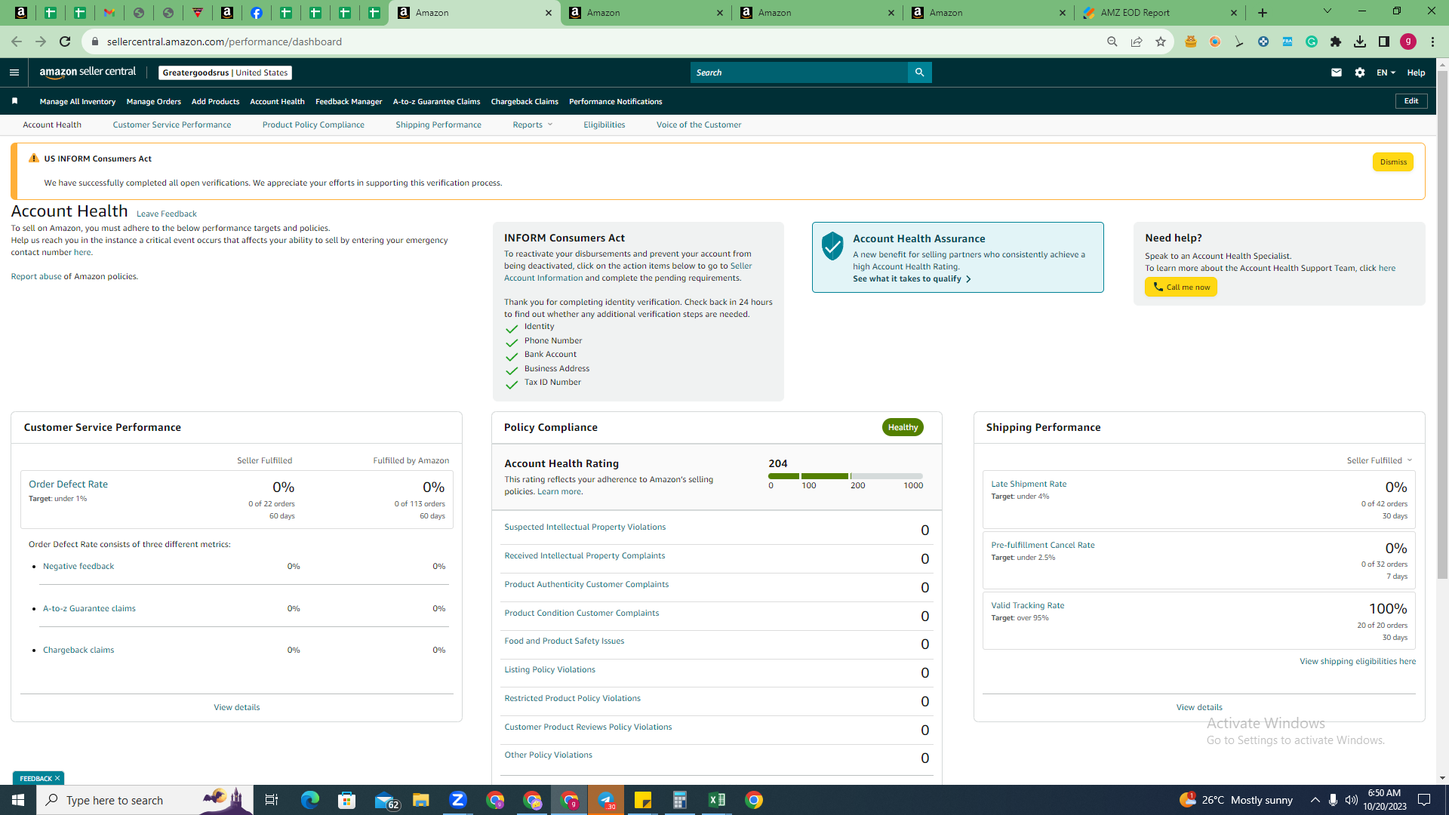Click the browser address bar URL
Image resolution: width=1449 pixels, height=815 pixels.
224,42
